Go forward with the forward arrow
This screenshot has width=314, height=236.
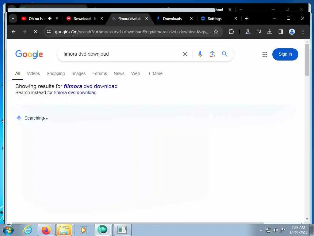point(25,32)
